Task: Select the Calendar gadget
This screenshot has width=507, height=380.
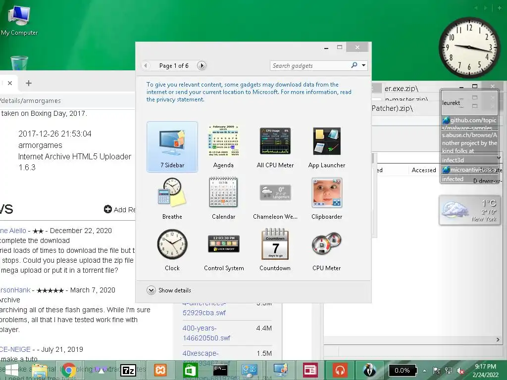Action: point(223,198)
